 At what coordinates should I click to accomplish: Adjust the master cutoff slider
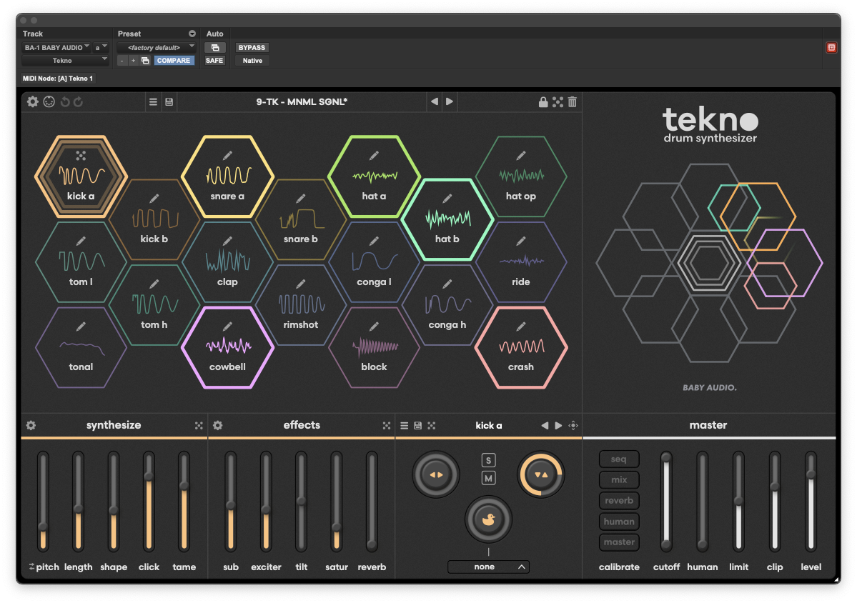pyautogui.click(x=666, y=501)
